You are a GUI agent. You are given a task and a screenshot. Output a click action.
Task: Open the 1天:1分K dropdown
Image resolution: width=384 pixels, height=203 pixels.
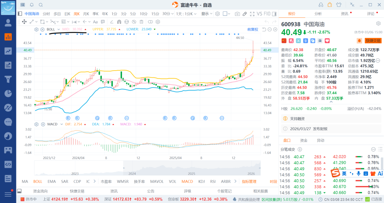(x=186, y=14)
